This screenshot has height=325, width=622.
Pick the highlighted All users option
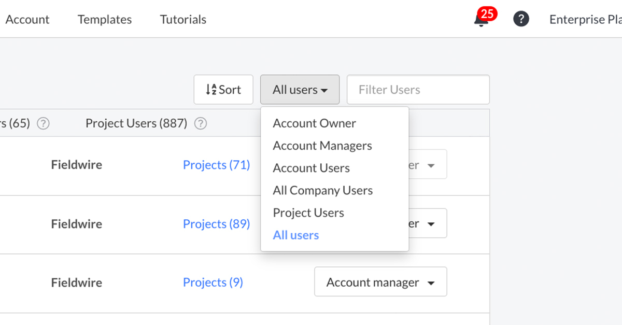pos(296,235)
